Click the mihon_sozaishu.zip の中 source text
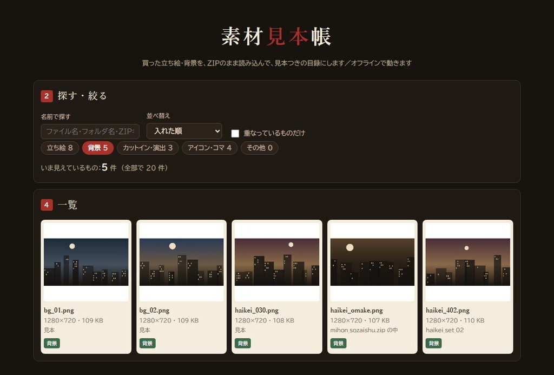This screenshot has width=554, height=375. pos(364,330)
